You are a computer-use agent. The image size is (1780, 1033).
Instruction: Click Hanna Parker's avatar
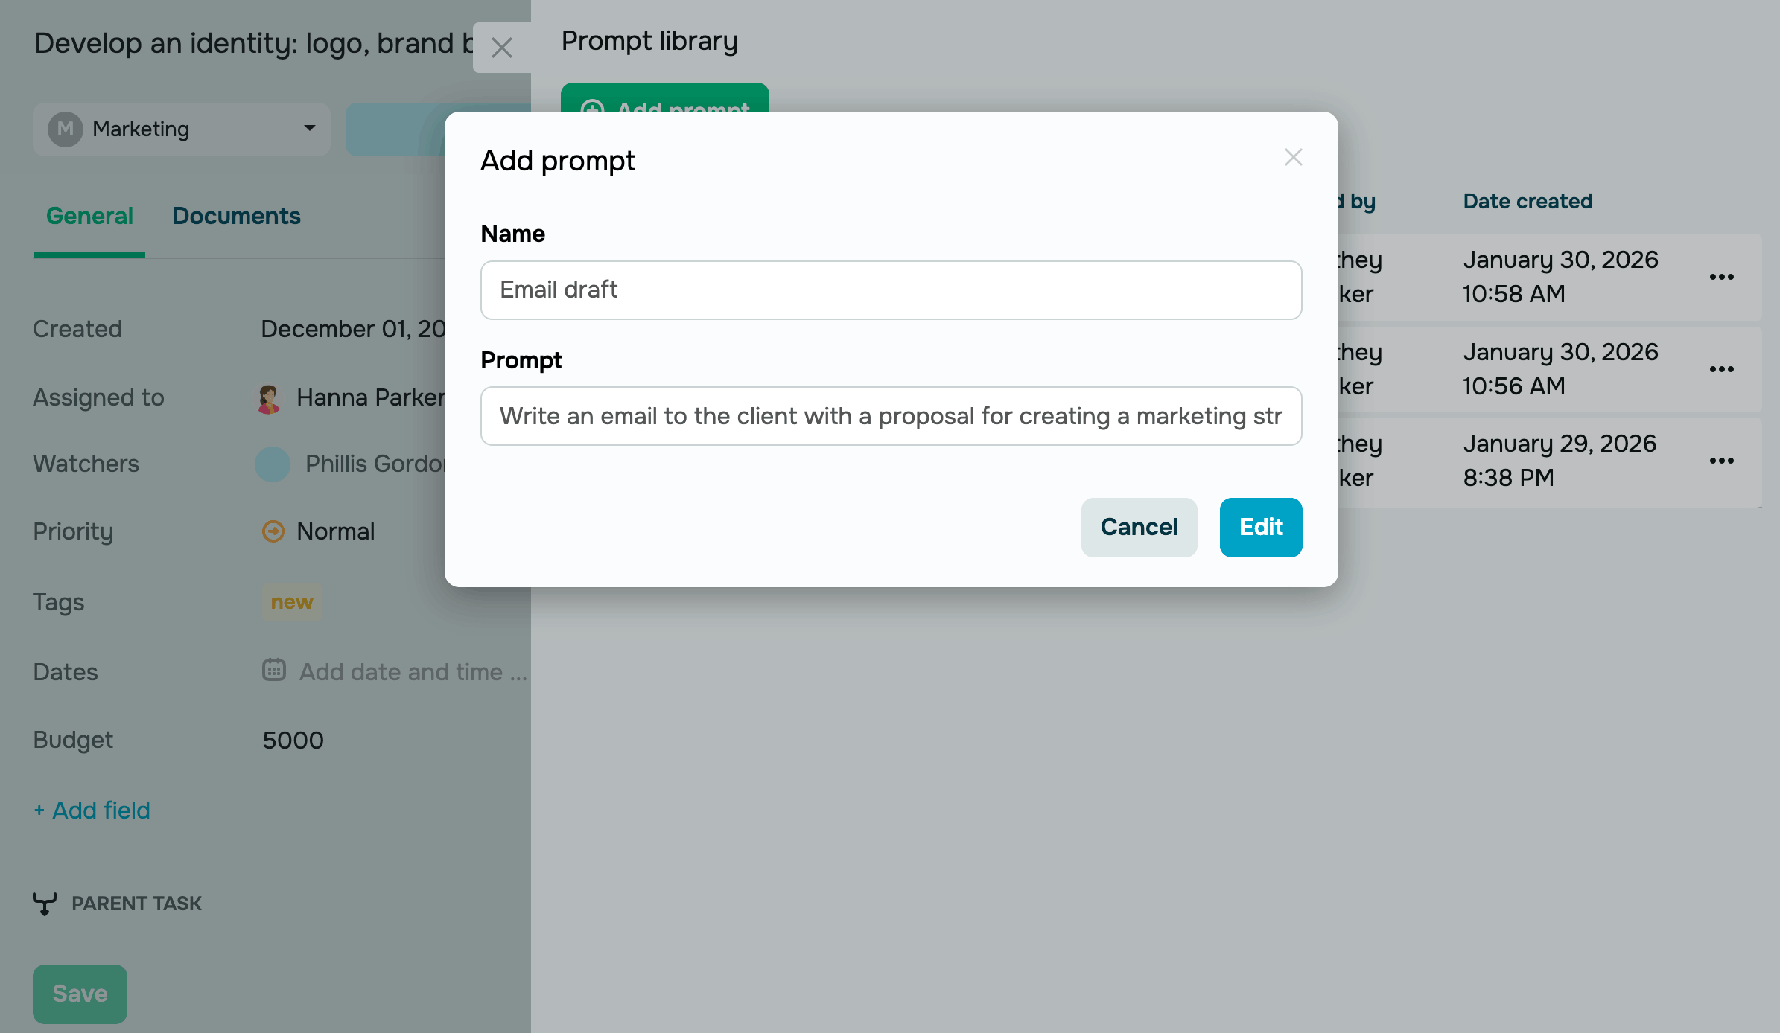tap(269, 398)
